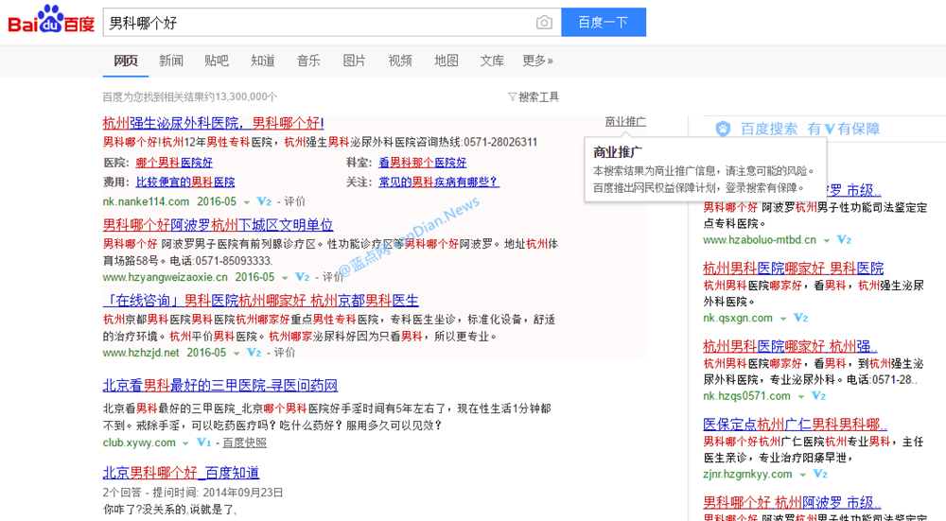Open the 搜索工具 link
The width and height of the screenshot is (946, 521).
coord(539,97)
